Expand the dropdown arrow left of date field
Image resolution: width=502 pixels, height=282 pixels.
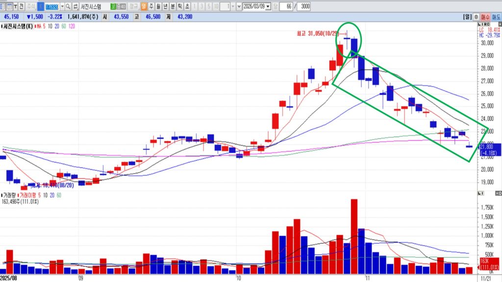[x=239, y=6]
